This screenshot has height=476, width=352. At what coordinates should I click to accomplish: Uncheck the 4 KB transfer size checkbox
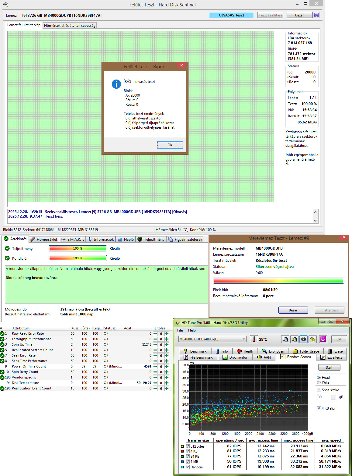[188, 451]
